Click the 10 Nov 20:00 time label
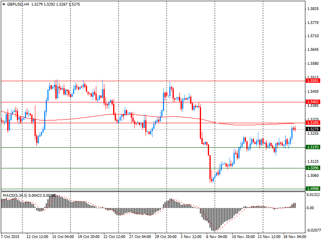321x240 pixels. pyautogui.click(x=243, y=237)
